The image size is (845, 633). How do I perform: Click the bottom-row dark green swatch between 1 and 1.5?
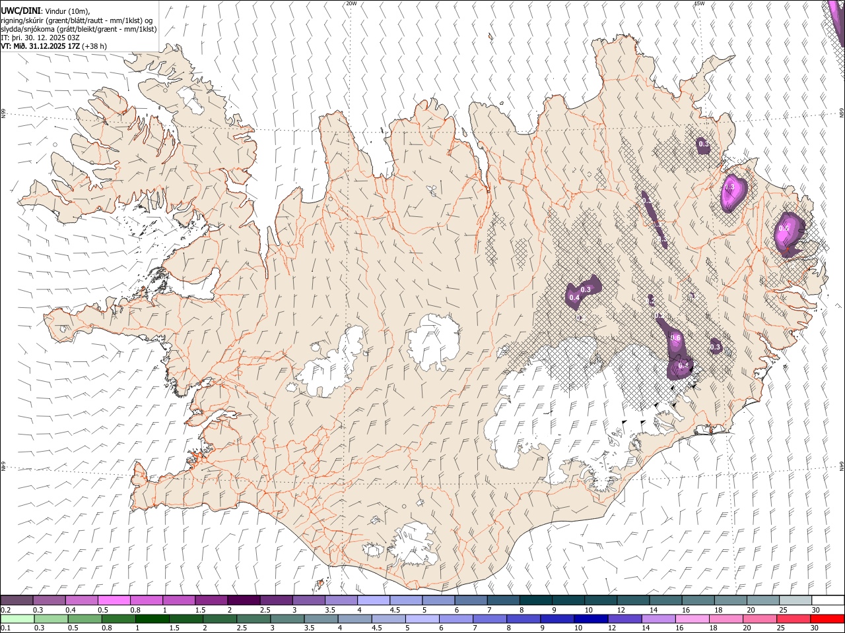tap(153, 618)
